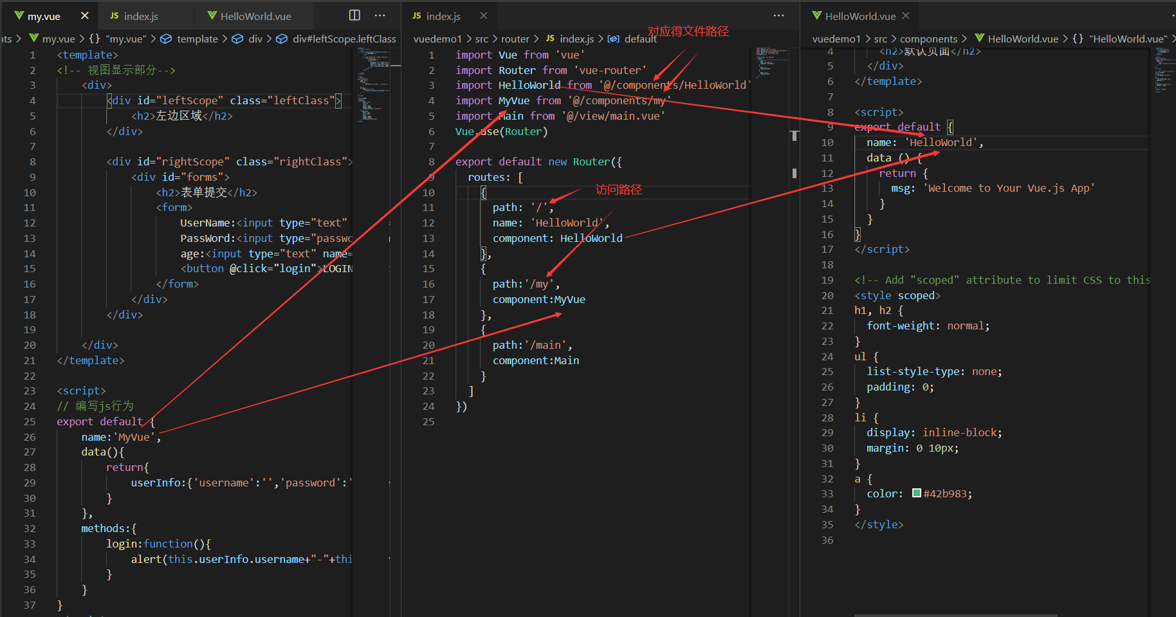This screenshot has width=1176, height=617.
Task: Open vuedemo1 breadcrumb in middle editor
Action: pyautogui.click(x=437, y=39)
